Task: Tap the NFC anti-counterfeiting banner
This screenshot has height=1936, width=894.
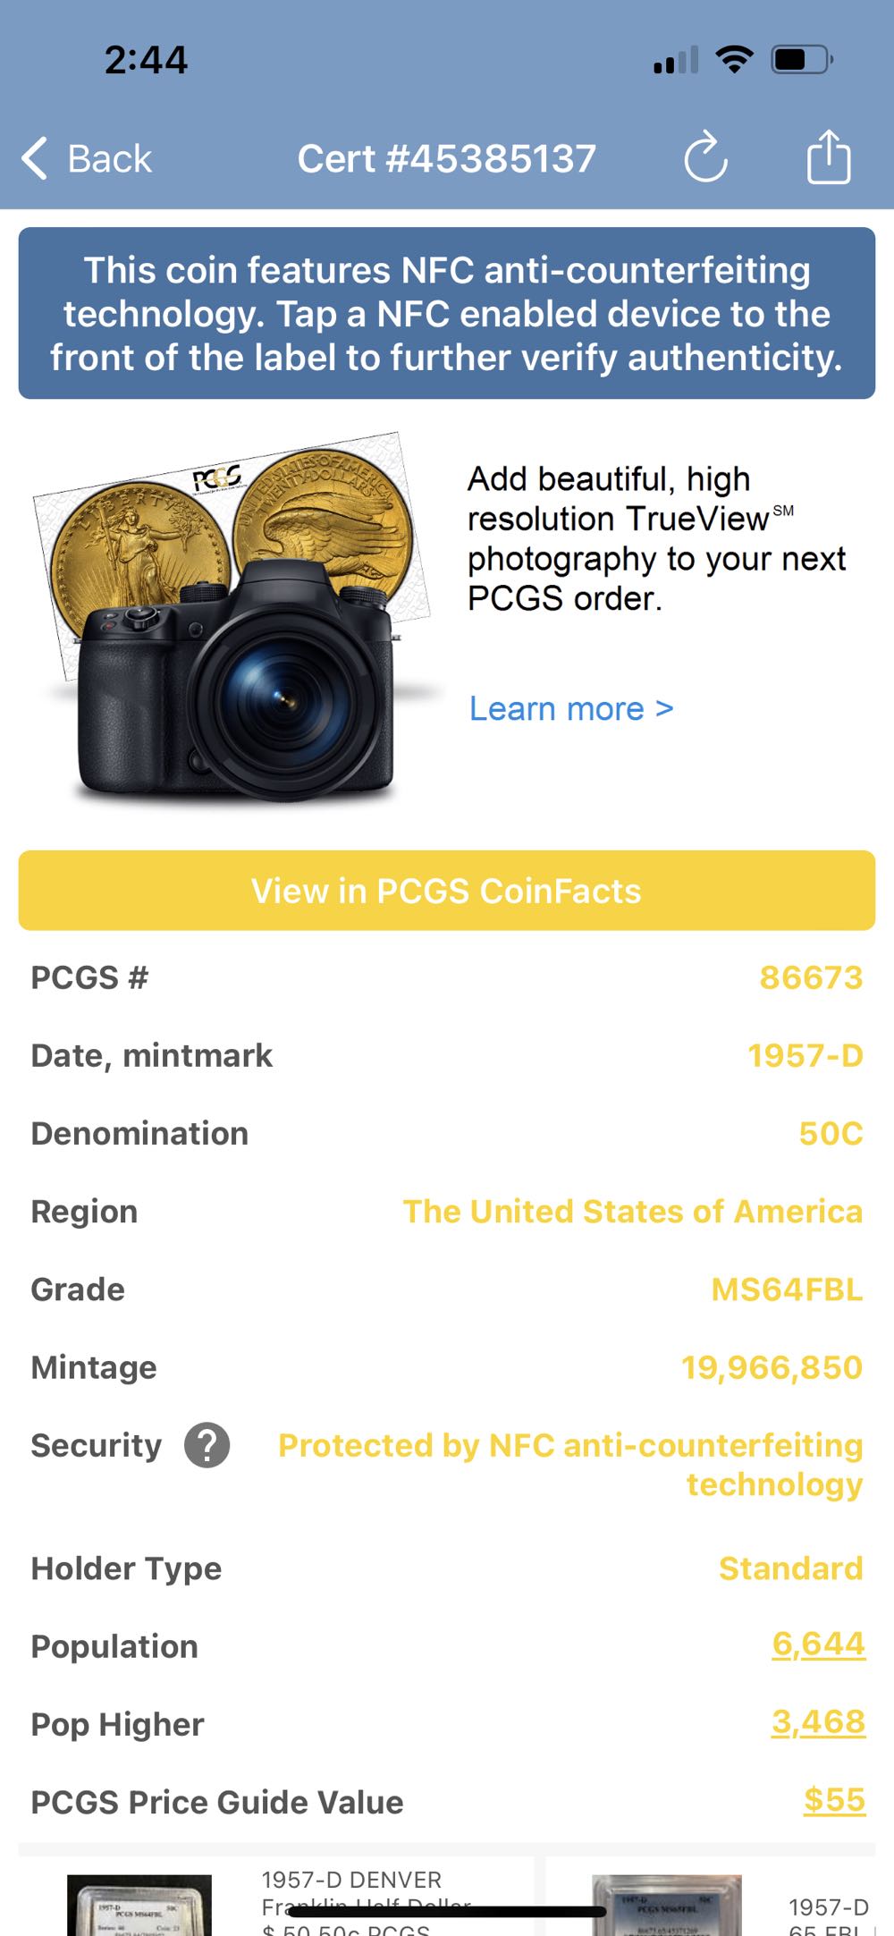Action: (x=447, y=313)
